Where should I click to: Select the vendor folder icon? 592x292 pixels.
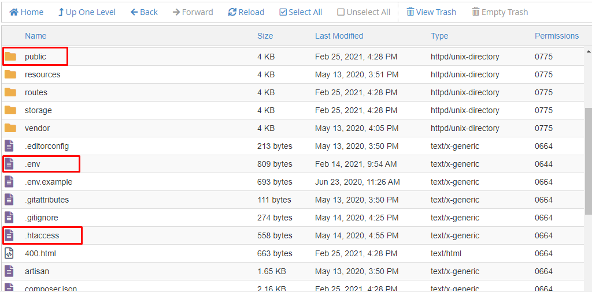(x=10, y=128)
